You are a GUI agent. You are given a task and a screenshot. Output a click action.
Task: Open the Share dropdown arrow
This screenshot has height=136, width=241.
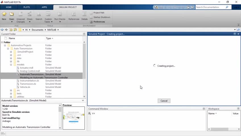[x=30, y=22]
